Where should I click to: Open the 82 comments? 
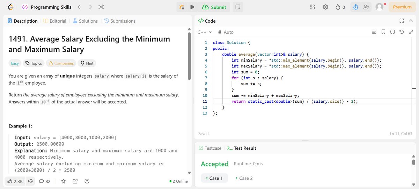pos(45,181)
